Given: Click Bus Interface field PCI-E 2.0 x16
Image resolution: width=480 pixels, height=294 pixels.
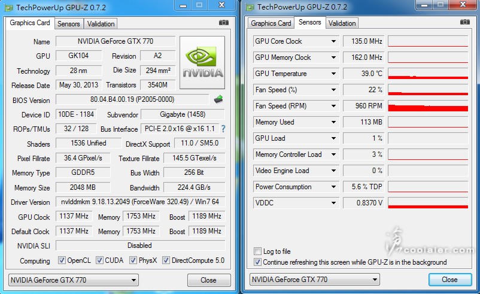Looking at the screenshot, I should tap(180, 129).
